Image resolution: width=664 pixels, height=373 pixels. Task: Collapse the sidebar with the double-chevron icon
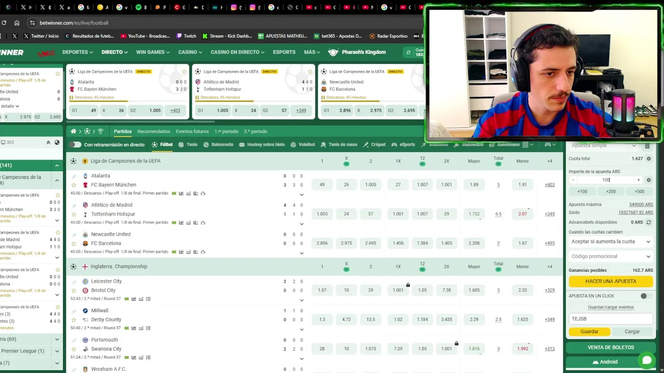tap(48, 142)
